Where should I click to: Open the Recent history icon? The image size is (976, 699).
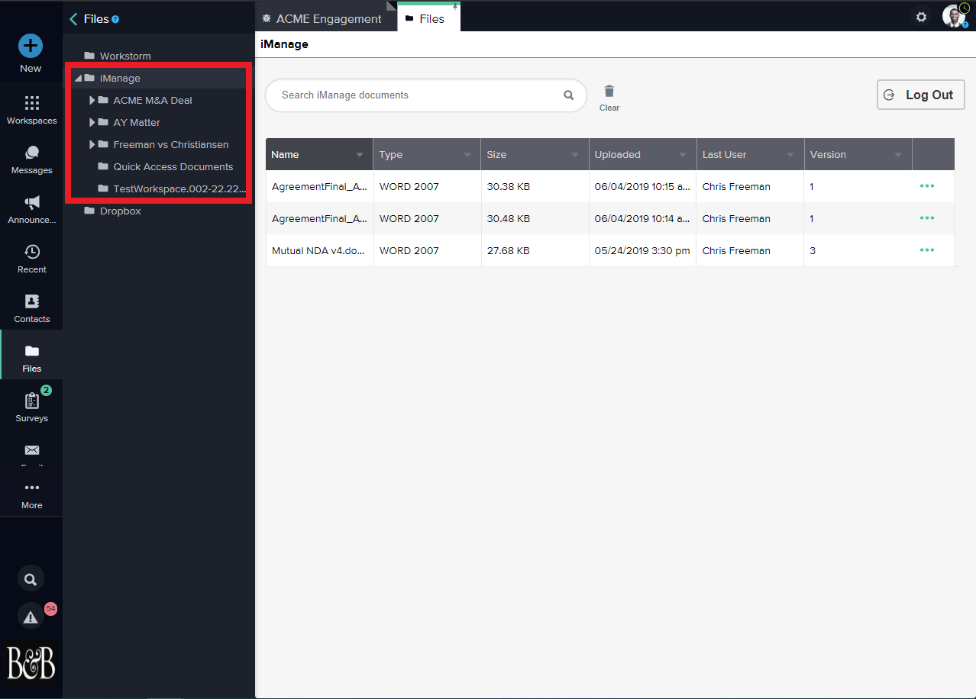coord(31,252)
